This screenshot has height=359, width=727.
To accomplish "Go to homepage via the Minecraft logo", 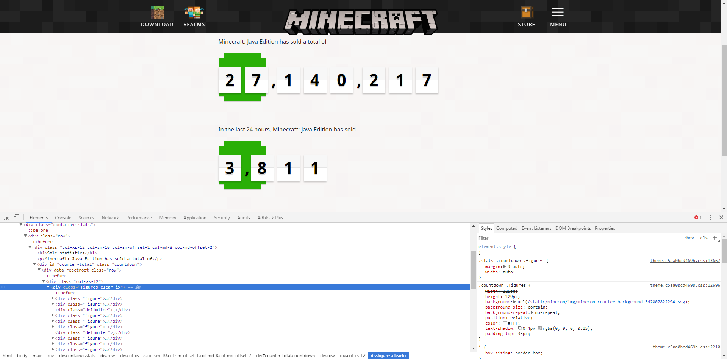I will point(361,22).
